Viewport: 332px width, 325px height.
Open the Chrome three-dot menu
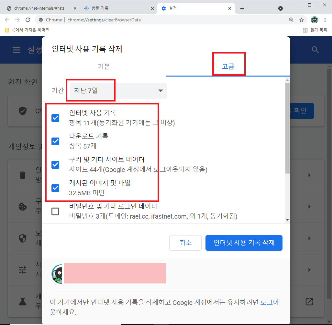point(325,20)
